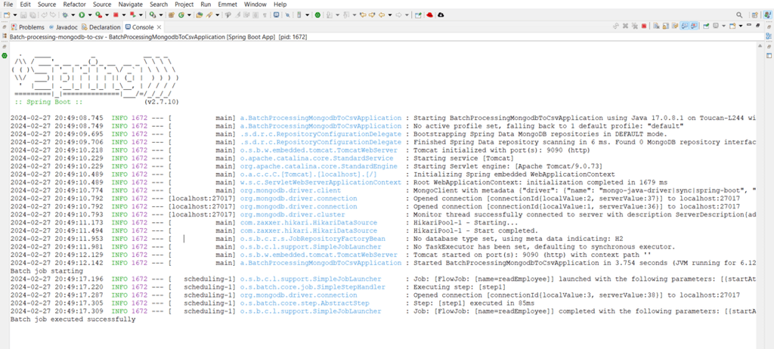This screenshot has height=349, width=774.
Task: Click the console scrollbar up arrow
Action: click(760, 46)
